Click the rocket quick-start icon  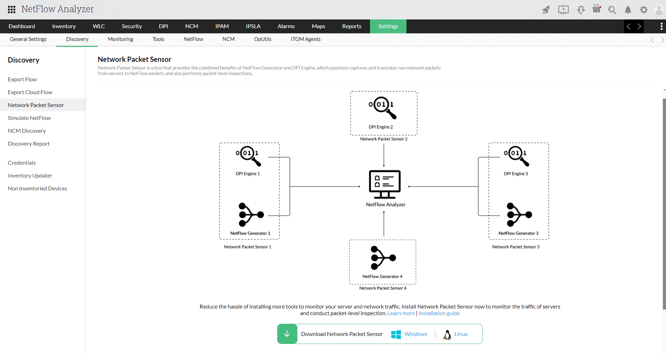pos(546,10)
